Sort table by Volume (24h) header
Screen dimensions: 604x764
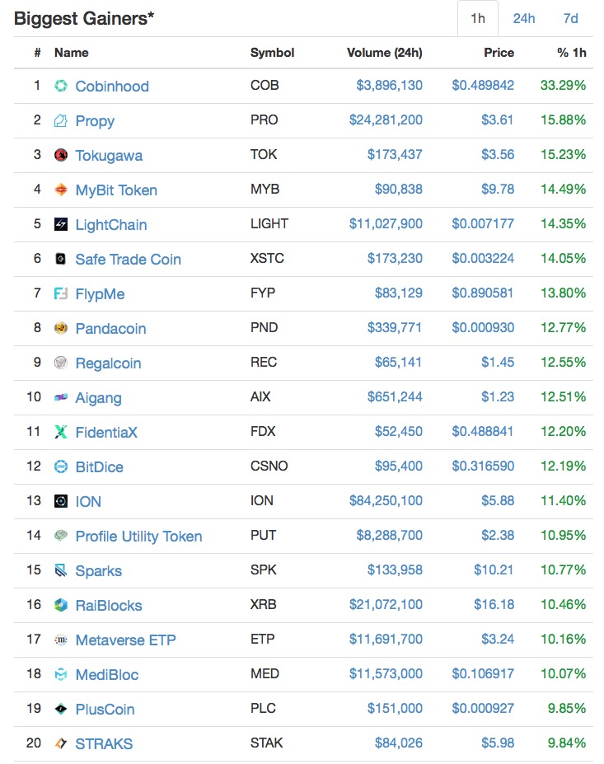385,53
